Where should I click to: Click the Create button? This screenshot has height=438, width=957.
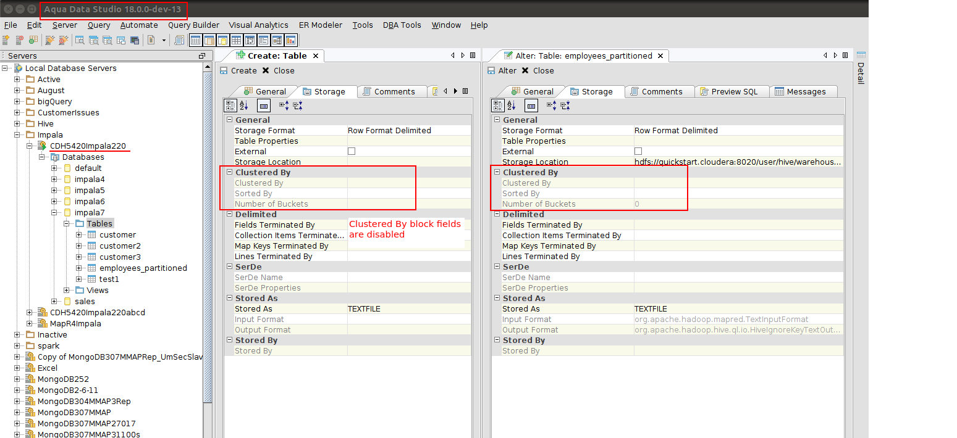click(x=238, y=70)
